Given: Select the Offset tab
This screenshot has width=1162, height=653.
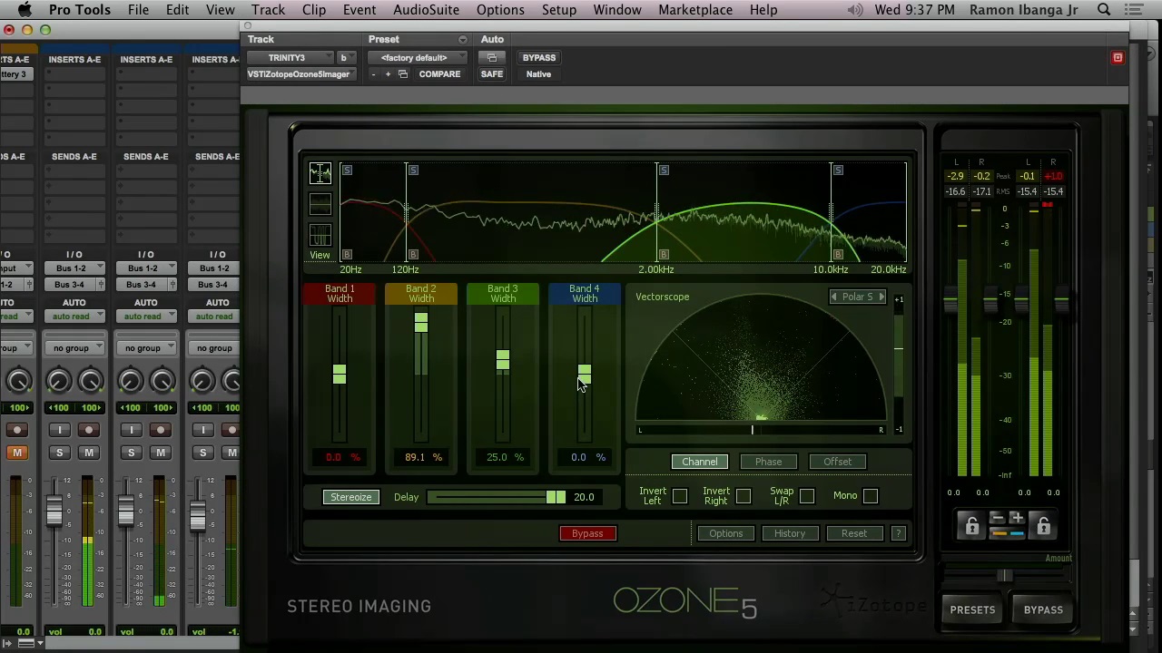Looking at the screenshot, I should click(838, 462).
